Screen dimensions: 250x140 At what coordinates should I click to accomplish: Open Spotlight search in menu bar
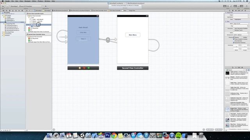[x=244, y=1]
